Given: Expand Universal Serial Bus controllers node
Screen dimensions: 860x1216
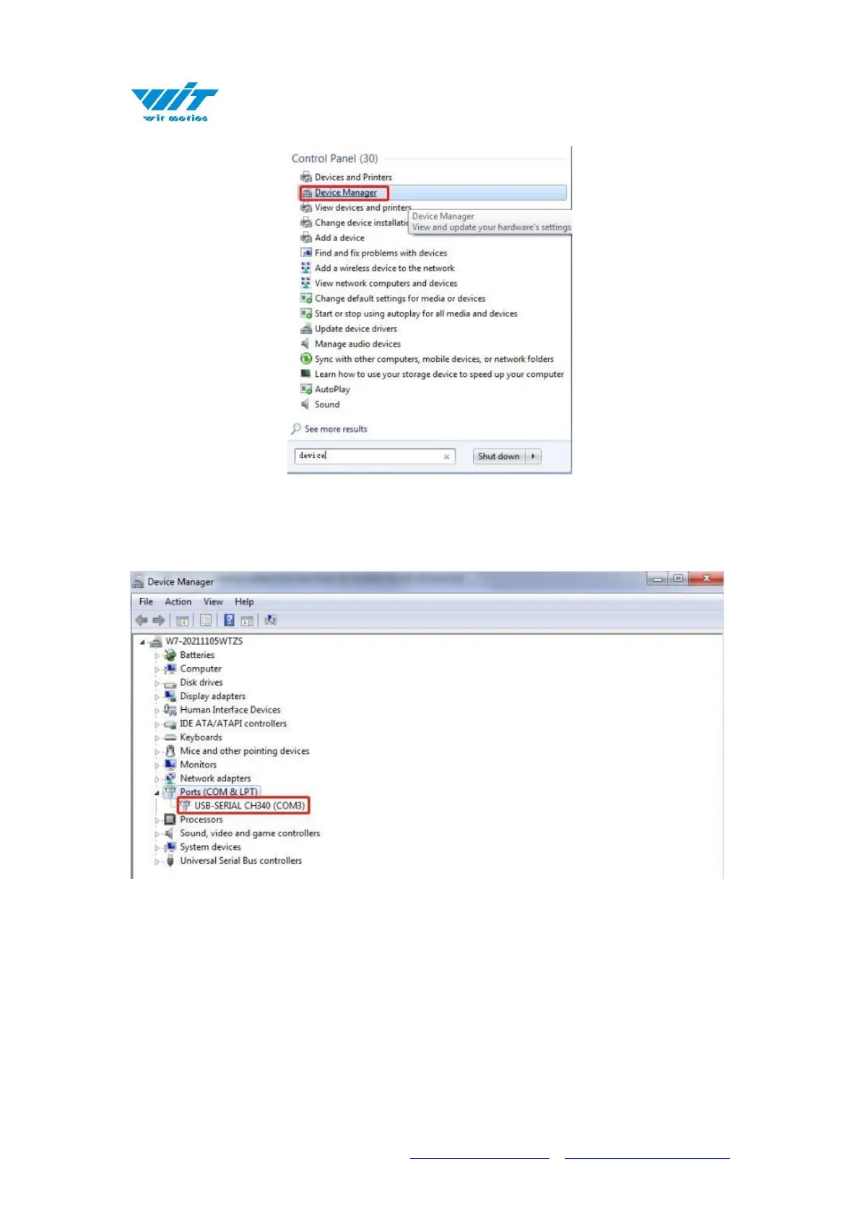Looking at the screenshot, I should point(157,861).
